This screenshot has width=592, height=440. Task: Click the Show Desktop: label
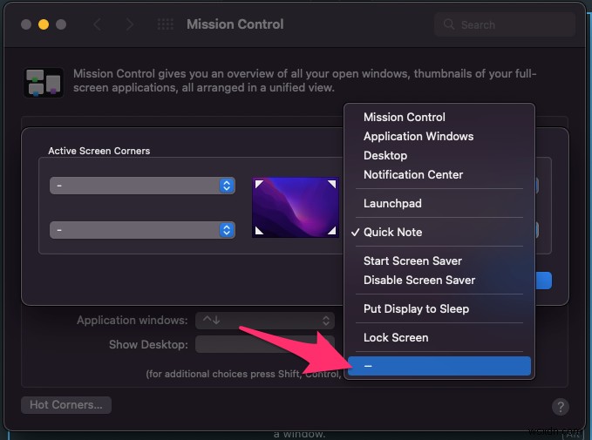click(148, 344)
